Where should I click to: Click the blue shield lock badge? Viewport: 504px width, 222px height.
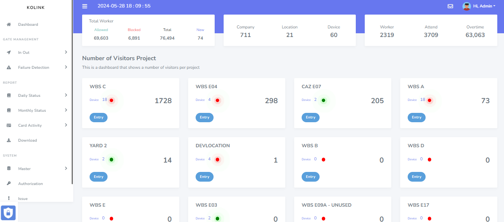[8, 213]
